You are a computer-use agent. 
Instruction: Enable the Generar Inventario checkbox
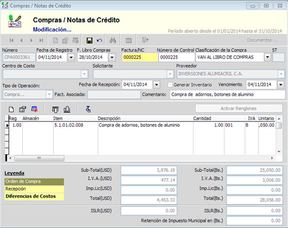[x=170, y=84]
